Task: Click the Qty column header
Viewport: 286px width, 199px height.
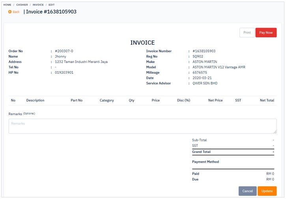Action: pos(131,100)
